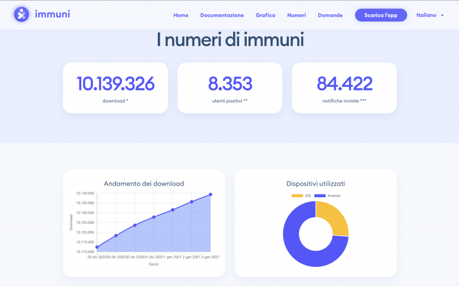
Task: Open the Documentazione menu item
Action: pyautogui.click(x=222, y=15)
